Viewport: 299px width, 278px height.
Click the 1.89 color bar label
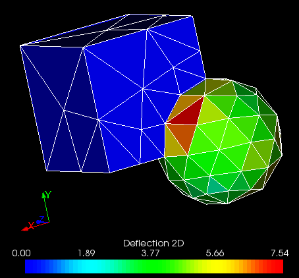[x=86, y=253]
